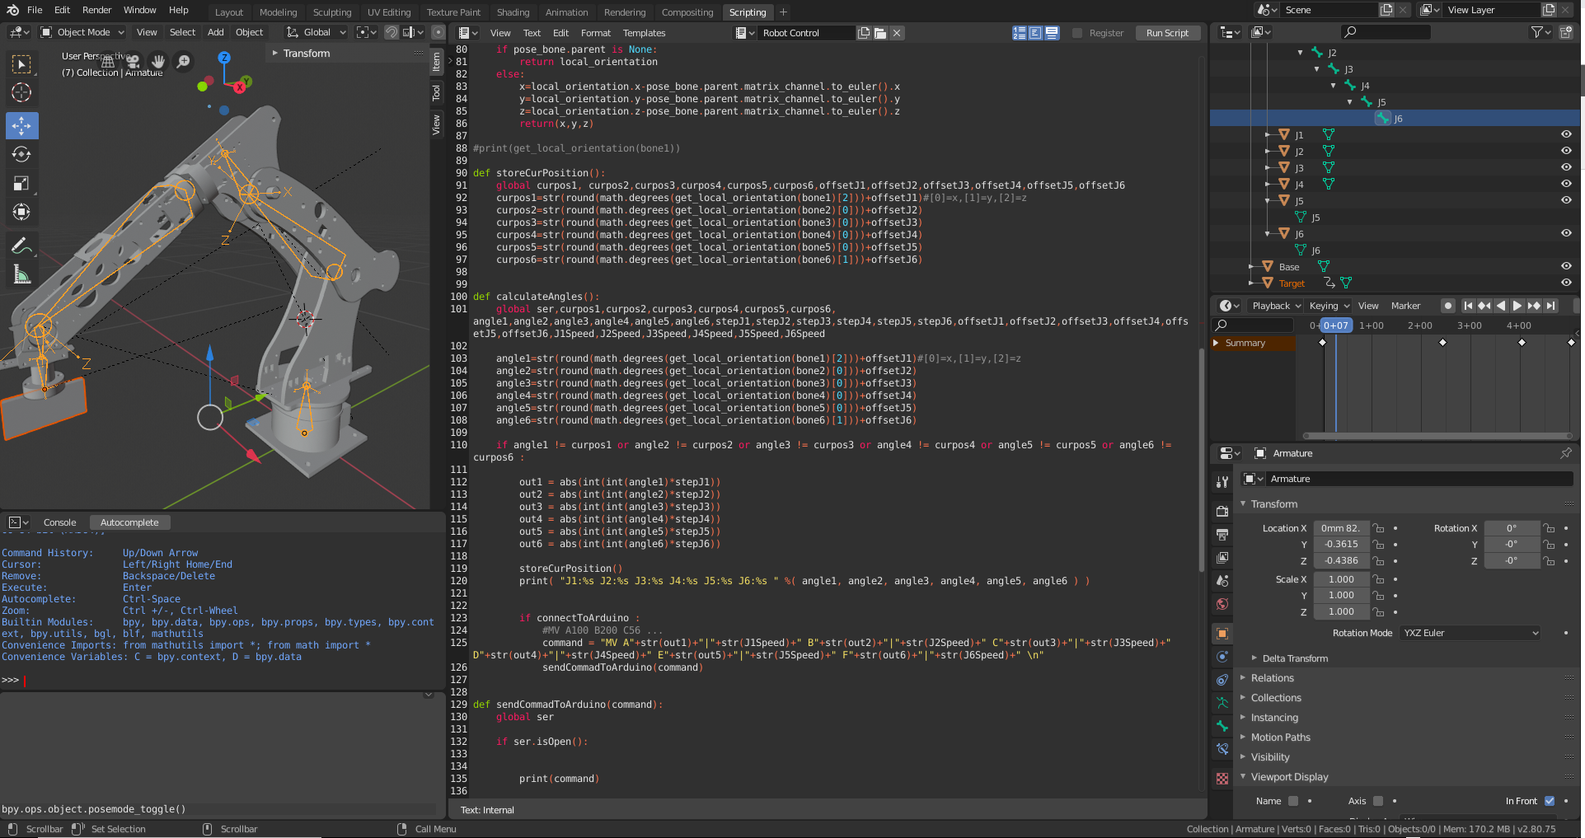Open the Rotation Mode dropdown

point(1470,633)
